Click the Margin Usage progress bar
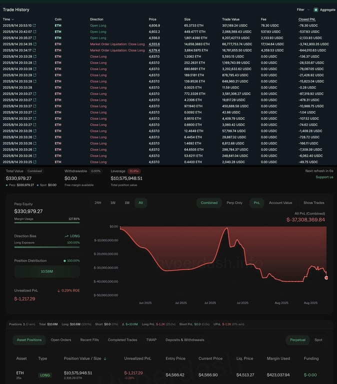The height and width of the screenshot is (384, 337). click(x=47, y=222)
